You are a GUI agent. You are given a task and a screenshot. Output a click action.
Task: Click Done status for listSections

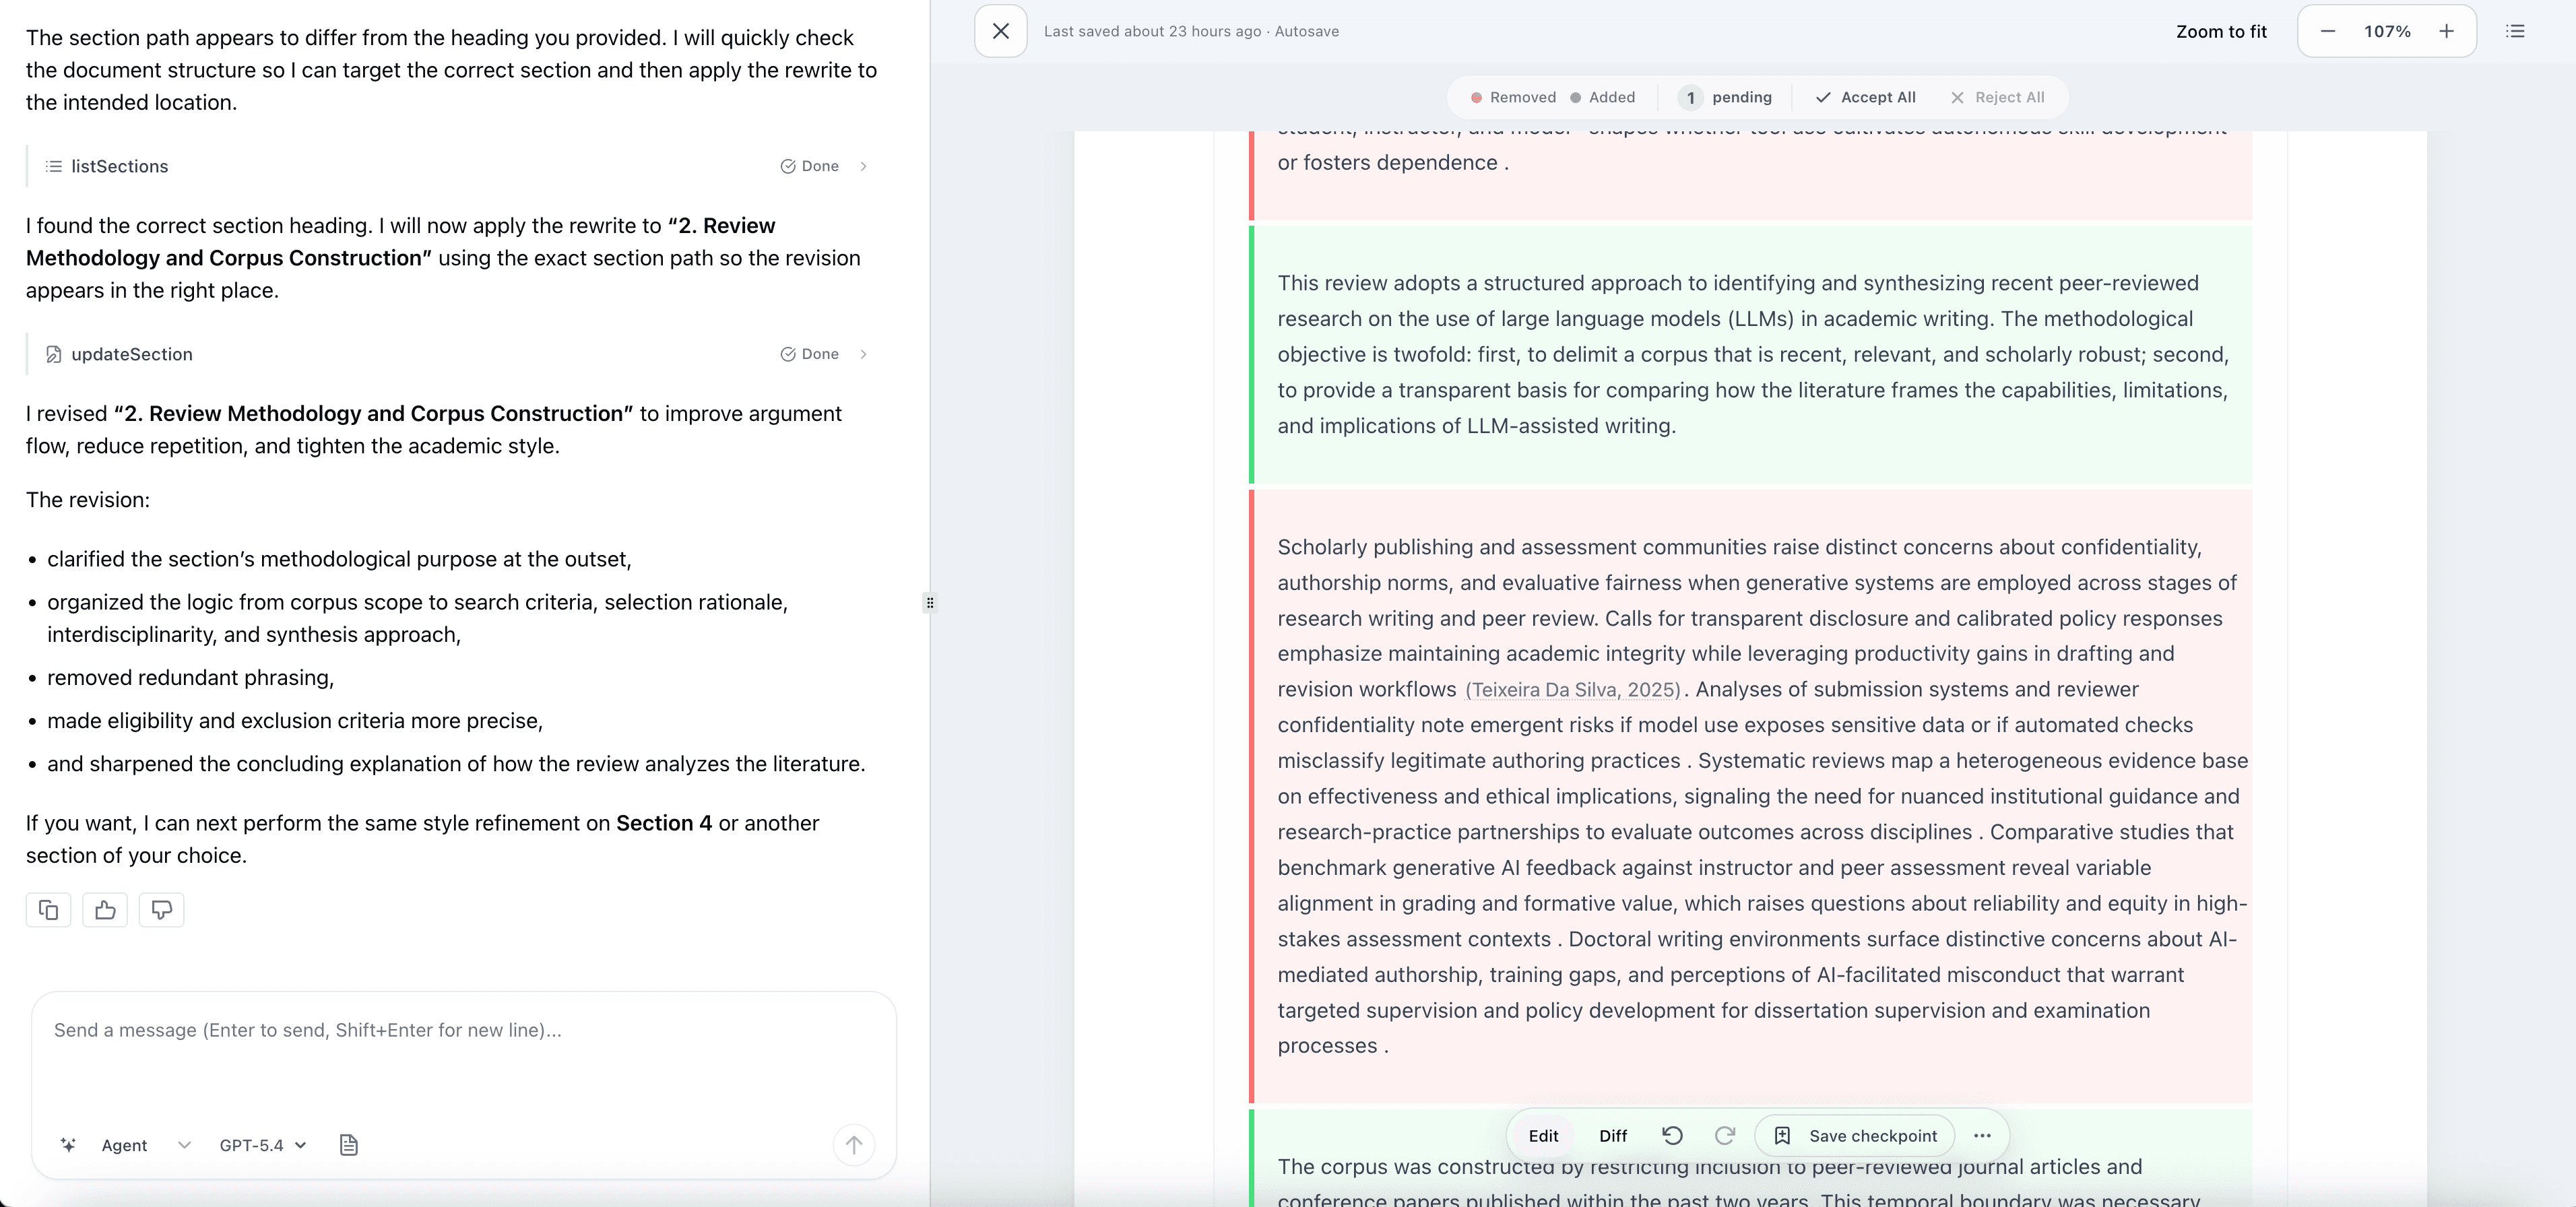click(x=809, y=166)
